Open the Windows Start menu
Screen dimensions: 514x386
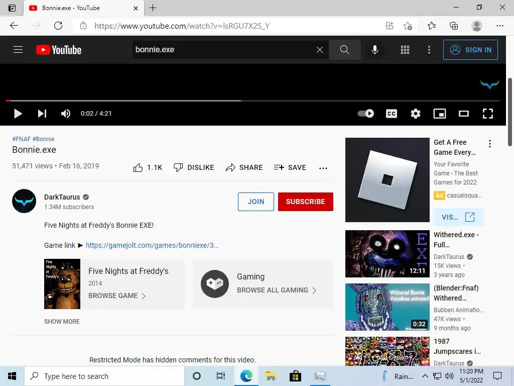(12, 376)
